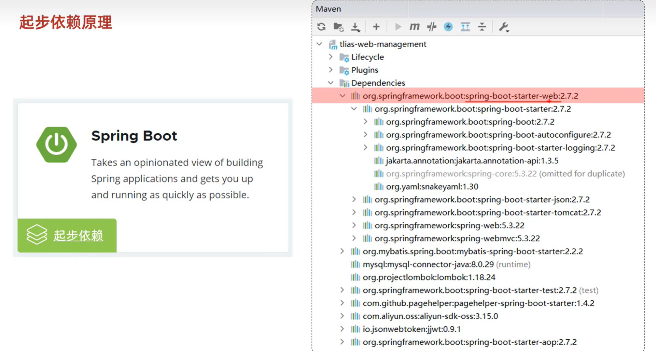Expand spring-boot:2.7.2 dependency
This screenshot has height=352, width=656.
click(366, 122)
